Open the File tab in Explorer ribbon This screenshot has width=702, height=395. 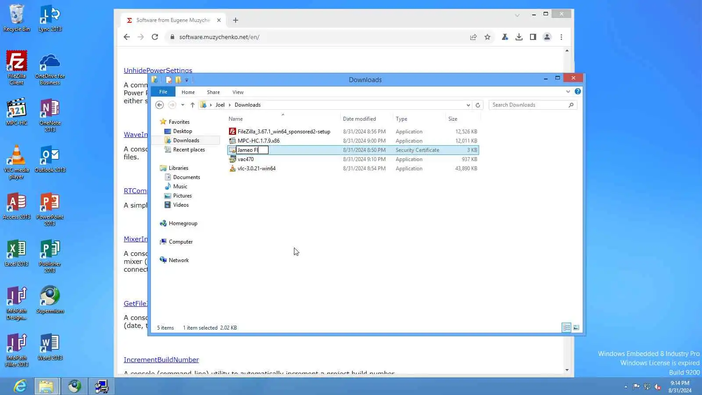pos(163,92)
